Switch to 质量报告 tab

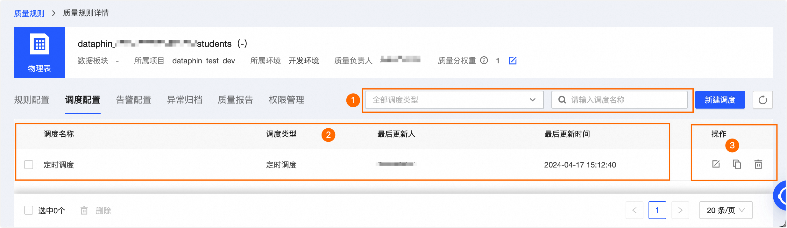pos(236,100)
